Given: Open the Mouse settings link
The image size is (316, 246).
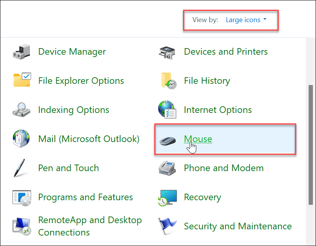Looking at the screenshot, I should point(198,139).
